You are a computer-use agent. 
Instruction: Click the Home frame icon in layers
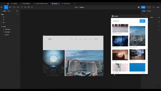pos(2,27)
